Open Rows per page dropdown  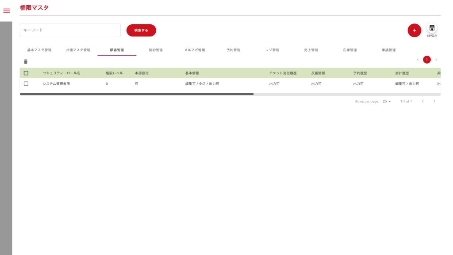coord(387,101)
